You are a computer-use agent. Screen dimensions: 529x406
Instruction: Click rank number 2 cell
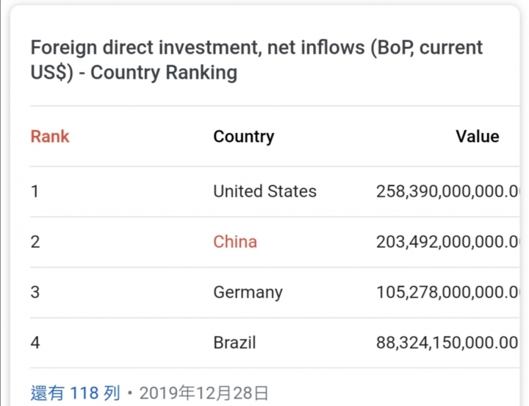point(35,242)
